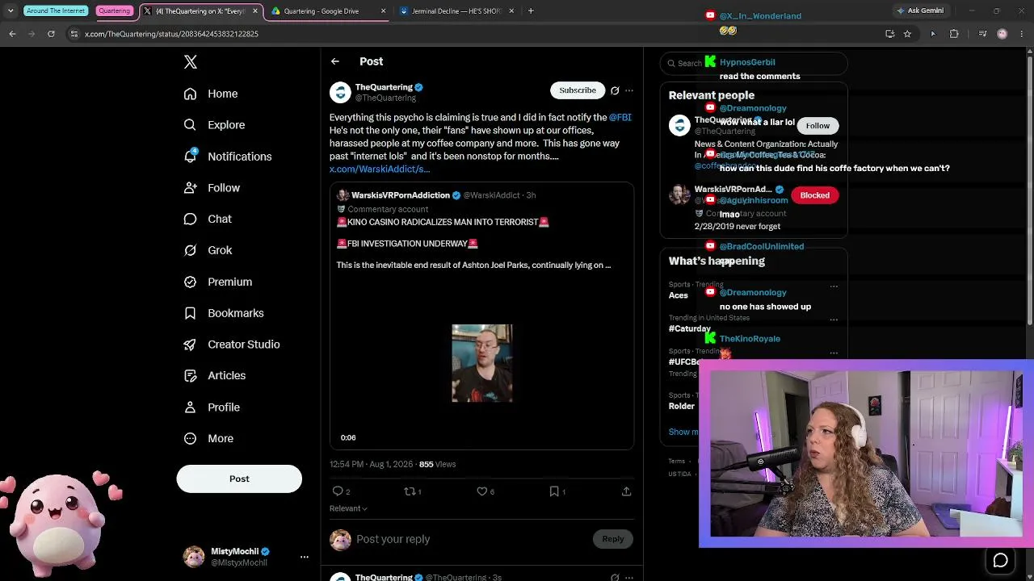
Task: Open the tab search dropdown arrow
Action: tap(10, 11)
